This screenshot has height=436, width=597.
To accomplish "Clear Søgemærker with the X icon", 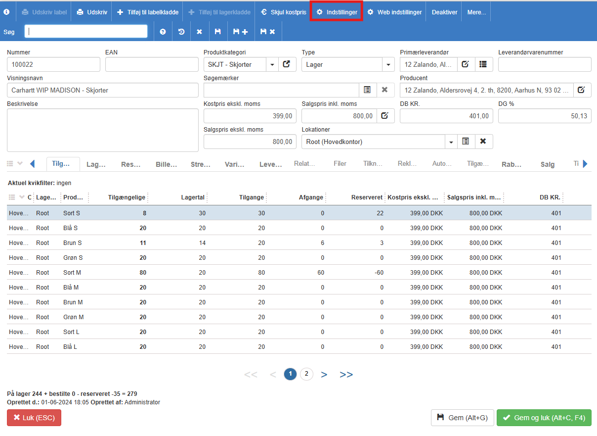I will point(385,90).
